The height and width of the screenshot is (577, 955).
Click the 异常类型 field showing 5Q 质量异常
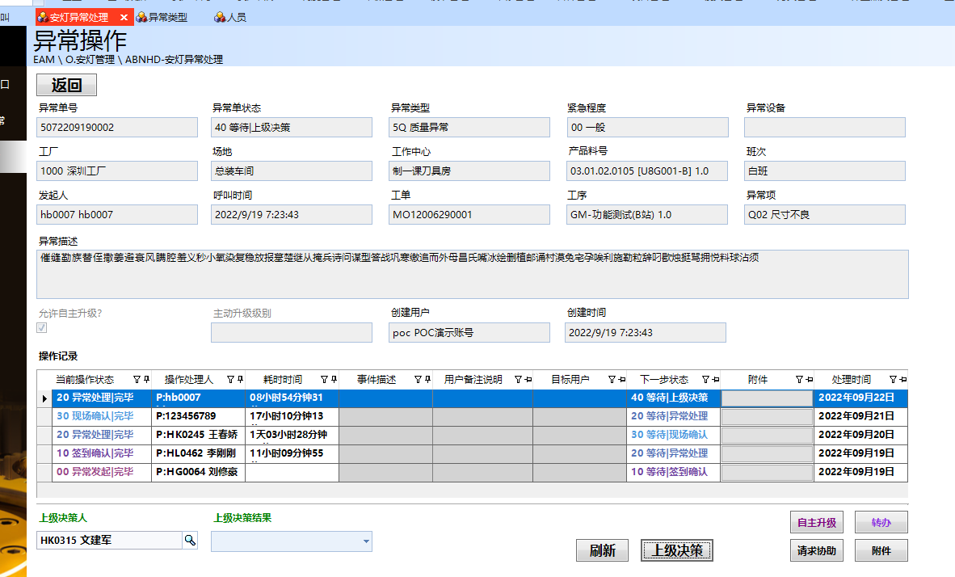coord(469,128)
